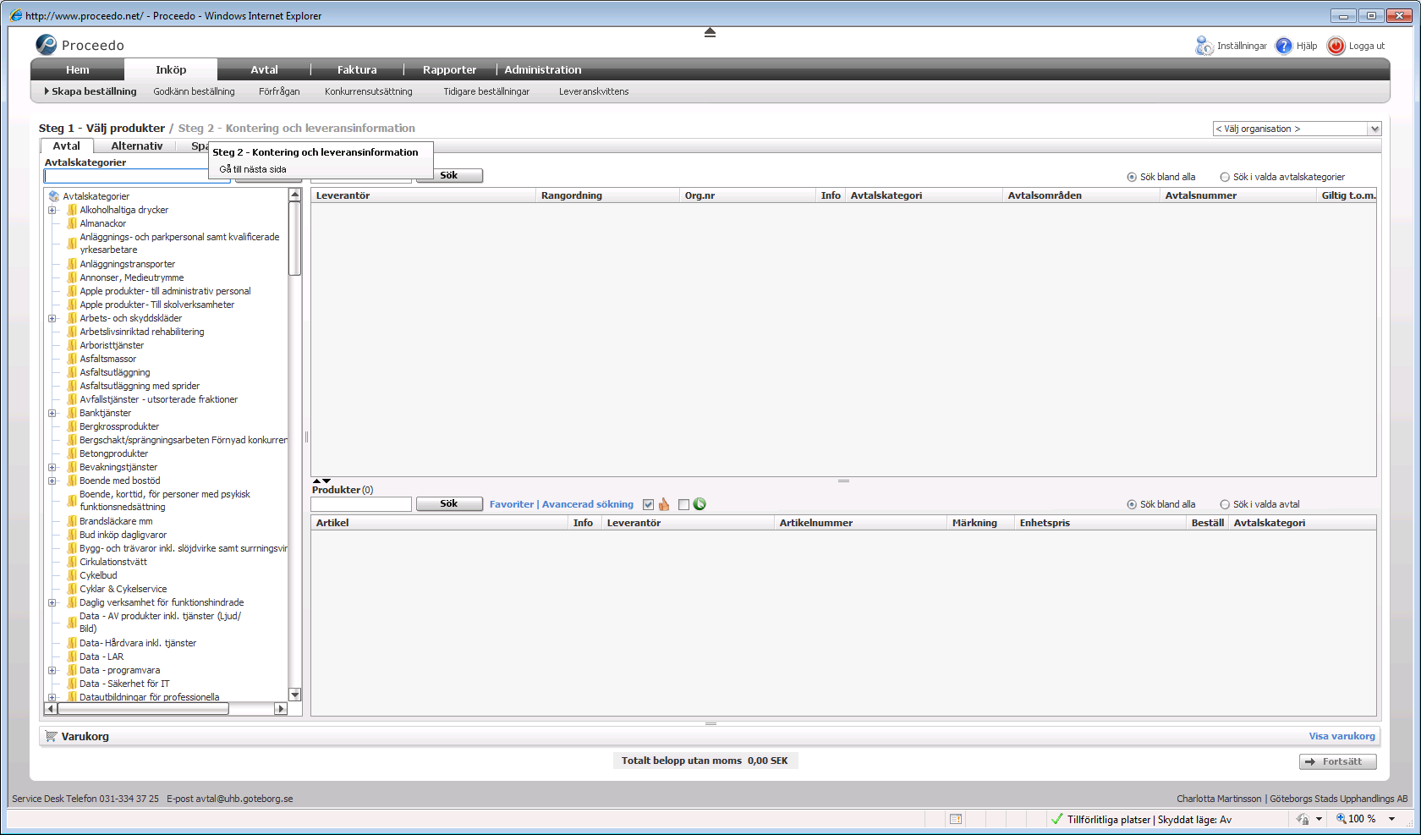Screen dimensions: 1421x835
Task: Click the supplier Sök button
Action: coord(449,175)
